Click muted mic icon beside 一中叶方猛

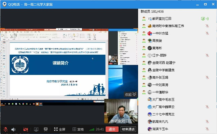coord(207,33)
